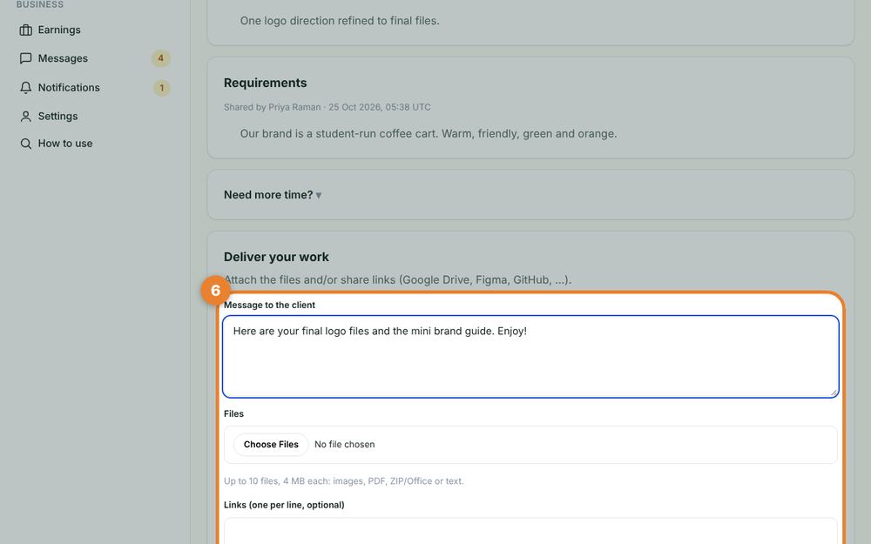The height and width of the screenshot is (544, 871).
Task: Click the Messages unread badge showing 4
Action: click(x=160, y=58)
